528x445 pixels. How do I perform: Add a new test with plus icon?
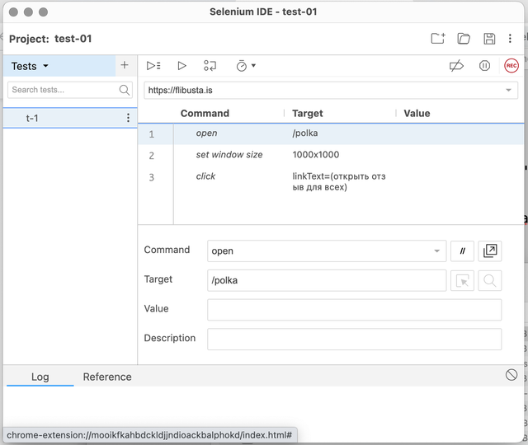125,66
